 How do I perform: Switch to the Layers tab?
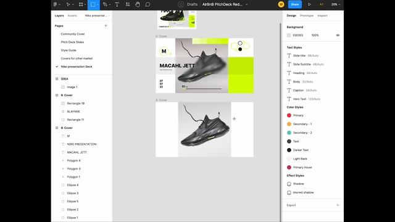(59, 15)
